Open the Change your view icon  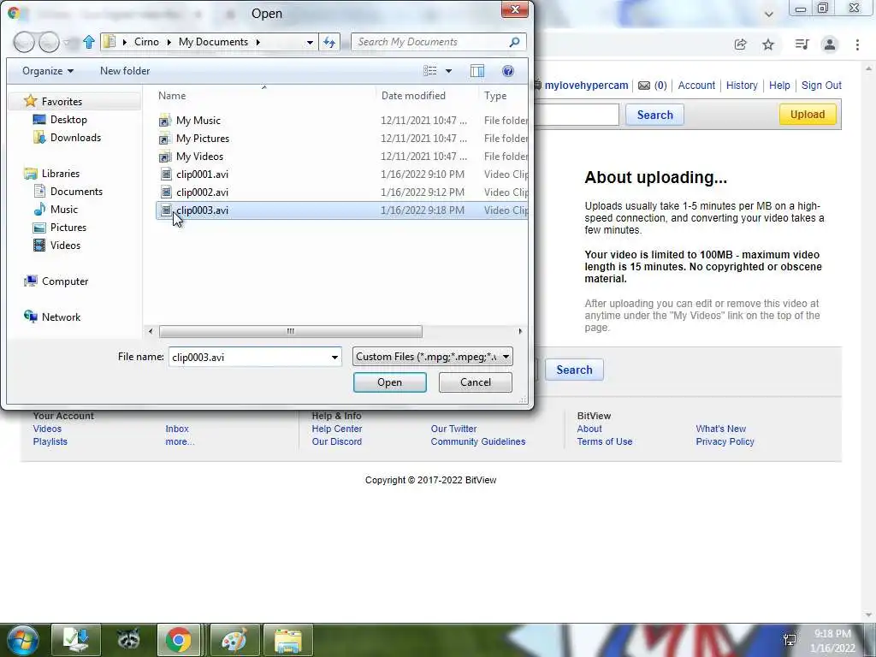tap(430, 71)
